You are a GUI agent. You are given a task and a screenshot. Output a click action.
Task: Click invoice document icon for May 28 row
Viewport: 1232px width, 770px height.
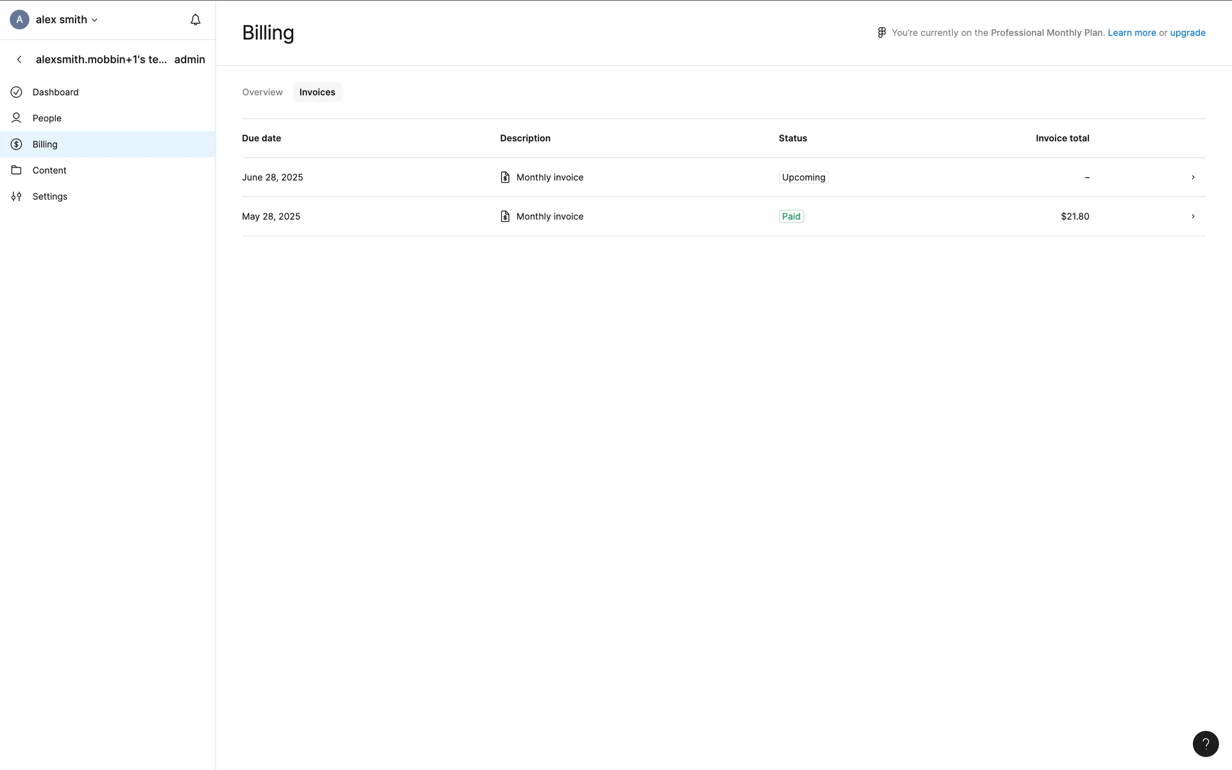[505, 216]
